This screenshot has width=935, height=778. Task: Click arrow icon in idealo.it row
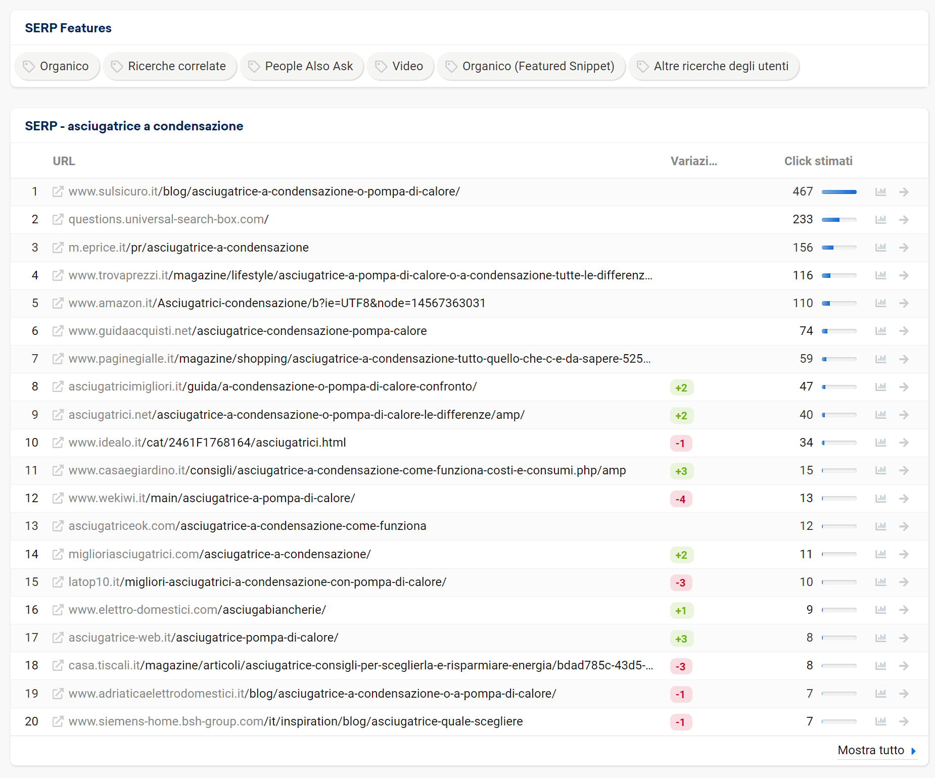(x=904, y=443)
